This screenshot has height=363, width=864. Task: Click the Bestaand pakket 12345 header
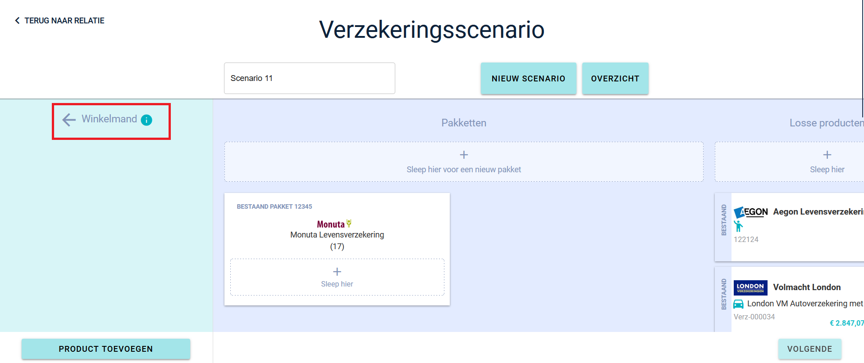tap(274, 206)
